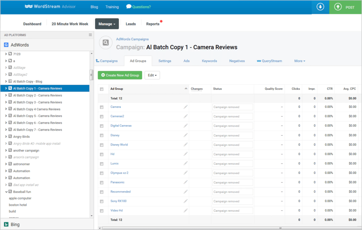The height and width of the screenshot is (230, 362).
Task: Click the pencil icon for Sony RX100
Action: [x=186, y=201]
